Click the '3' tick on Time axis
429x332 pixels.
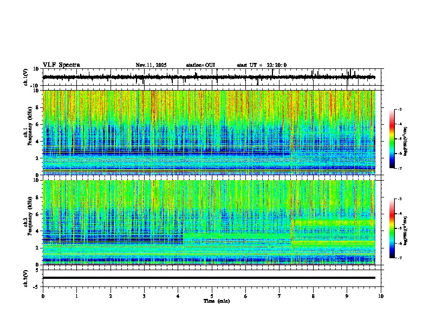coord(144,296)
